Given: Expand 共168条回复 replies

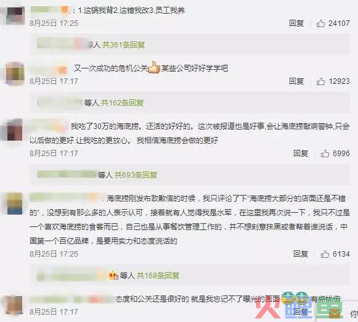Looking at the screenshot, I should click(x=158, y=276).
